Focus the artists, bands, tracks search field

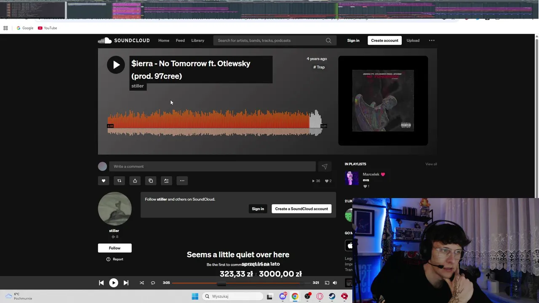click(270, 40)
